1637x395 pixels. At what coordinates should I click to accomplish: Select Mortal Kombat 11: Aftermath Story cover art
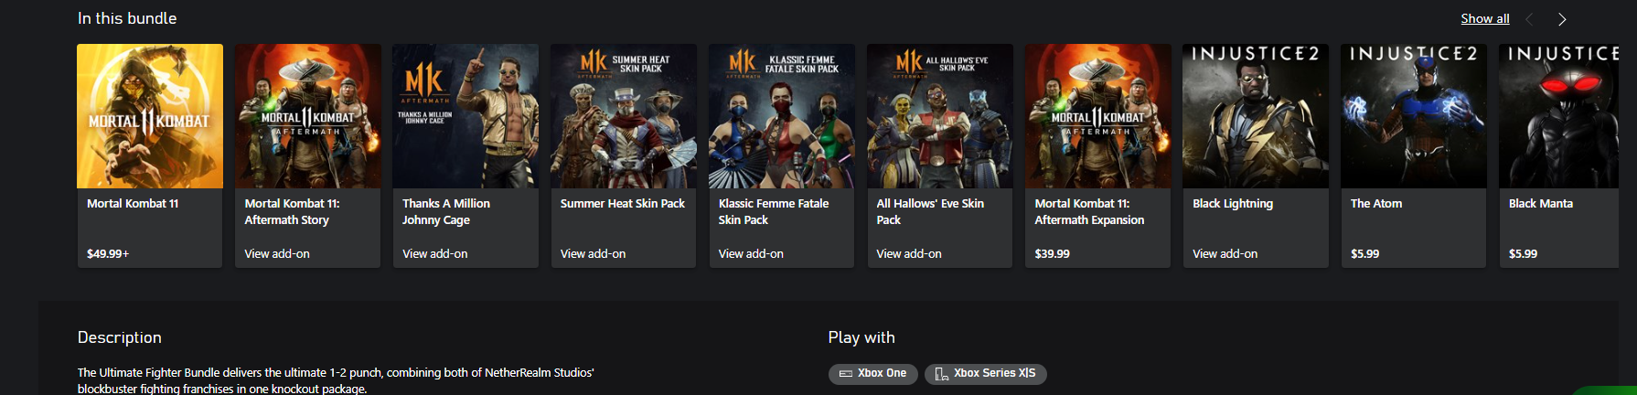(308, 116)
